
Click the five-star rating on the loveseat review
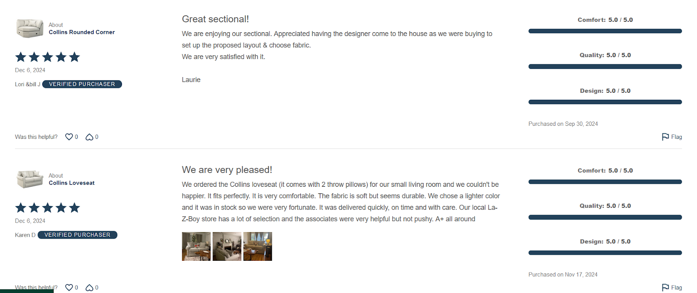pyautogui.click(x=47, y=208)
